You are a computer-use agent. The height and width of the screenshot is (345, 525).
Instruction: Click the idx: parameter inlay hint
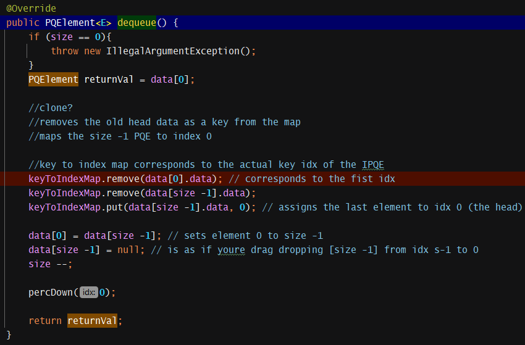[88, 293]
